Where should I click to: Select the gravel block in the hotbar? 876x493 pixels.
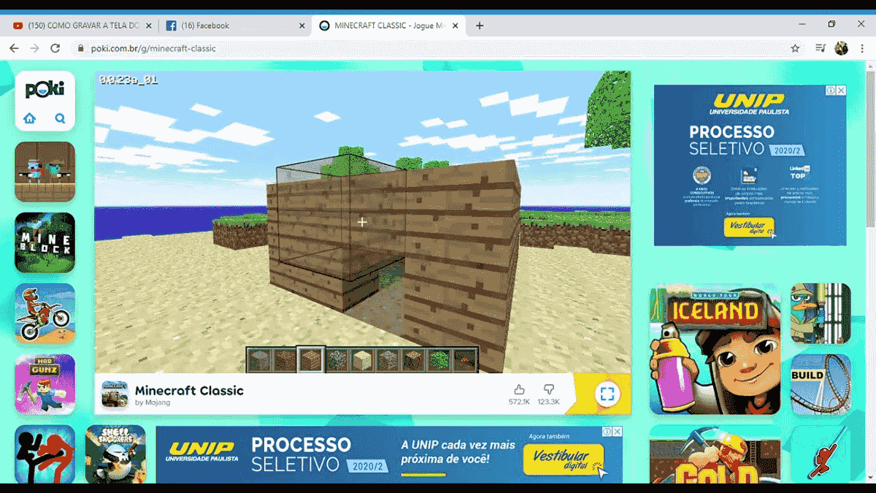tap(388, 359)
